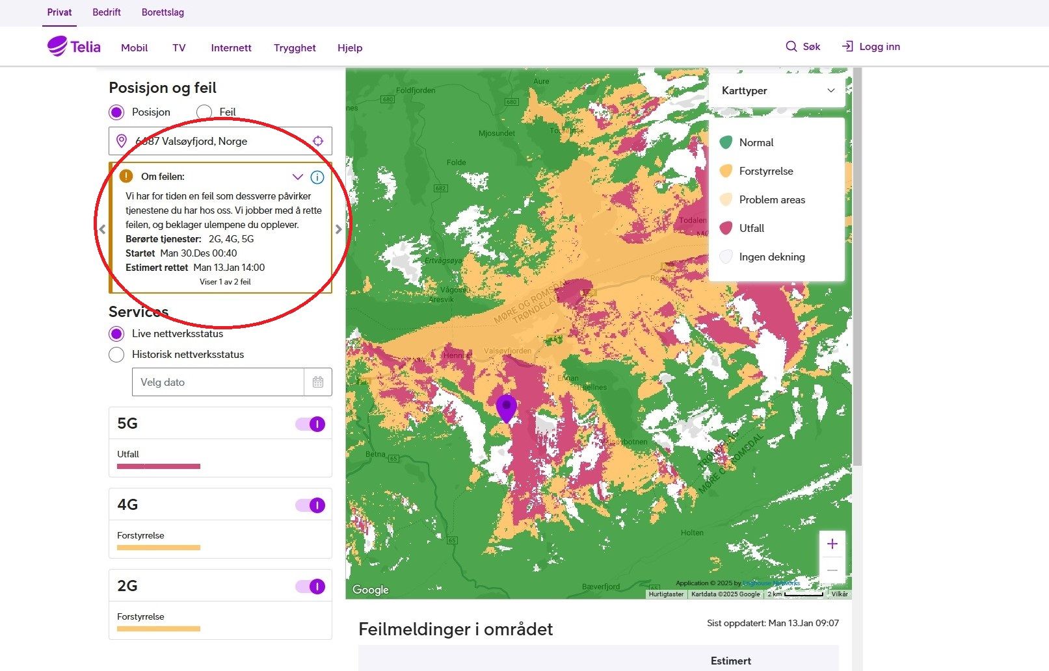Zoom in on the map with the plus icon
The image size is (1049, 671).
pyautogui.click(x=832, y=543)
